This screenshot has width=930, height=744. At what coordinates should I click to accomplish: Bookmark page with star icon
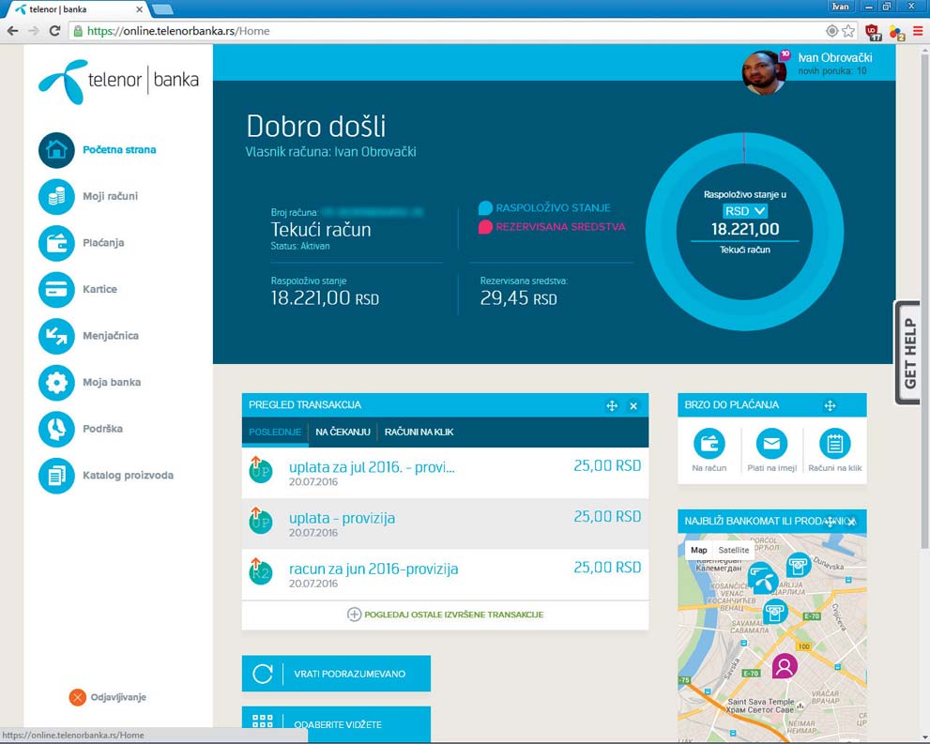click(848, 31)
